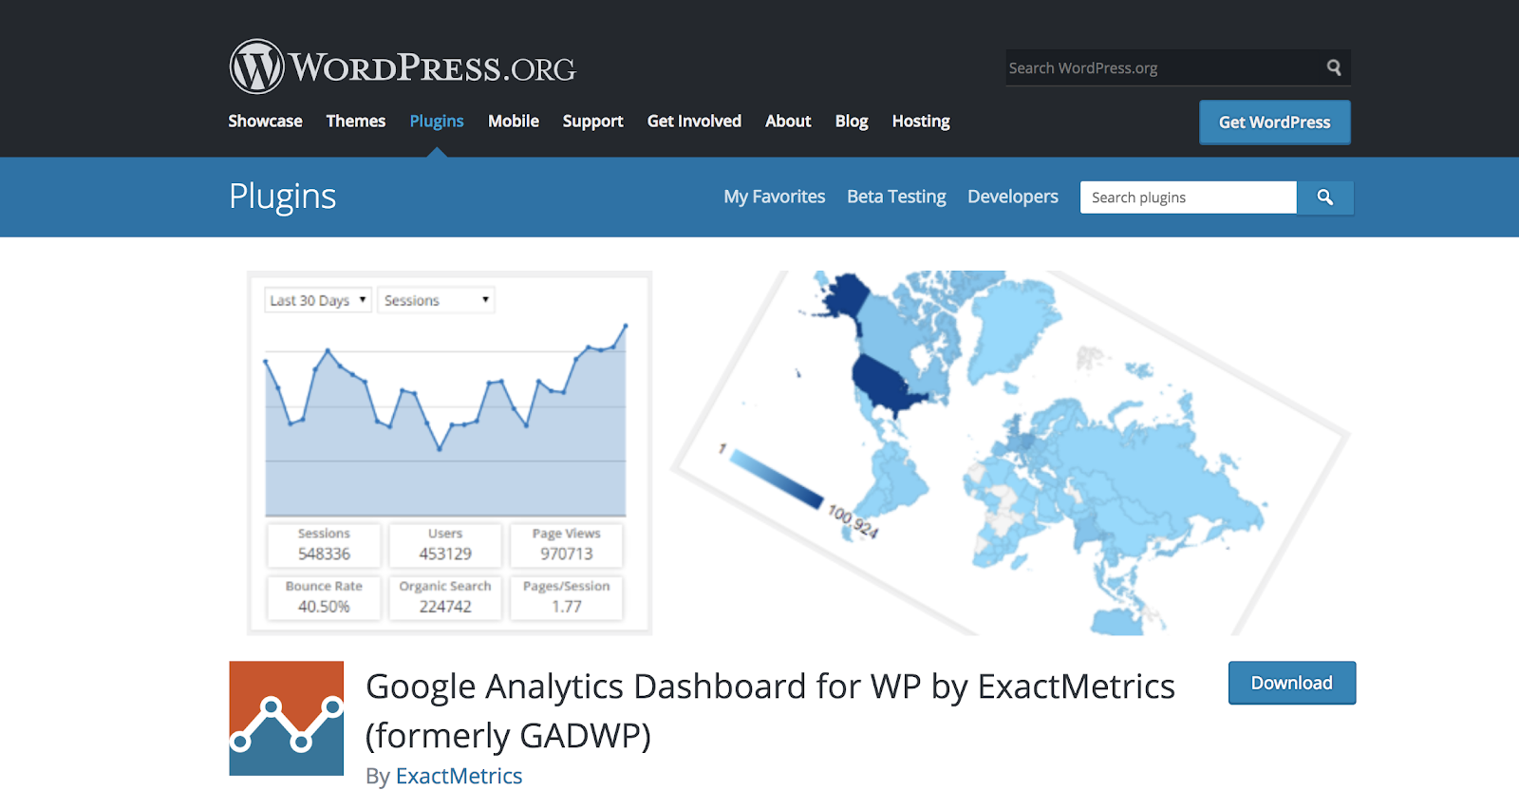Click the Users 453129 stat box

pyautogui.click(x=445, y=545)
